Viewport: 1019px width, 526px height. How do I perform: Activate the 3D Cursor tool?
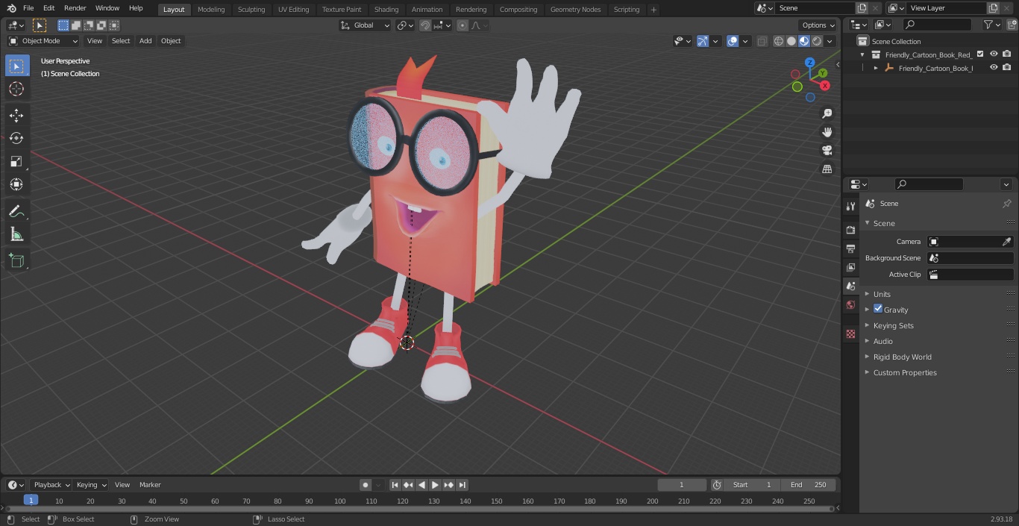tap(16, 89)
